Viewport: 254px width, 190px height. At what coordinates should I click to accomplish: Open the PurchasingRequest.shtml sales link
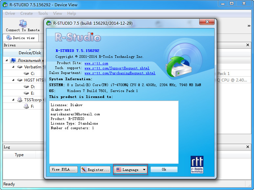[120, 73]
